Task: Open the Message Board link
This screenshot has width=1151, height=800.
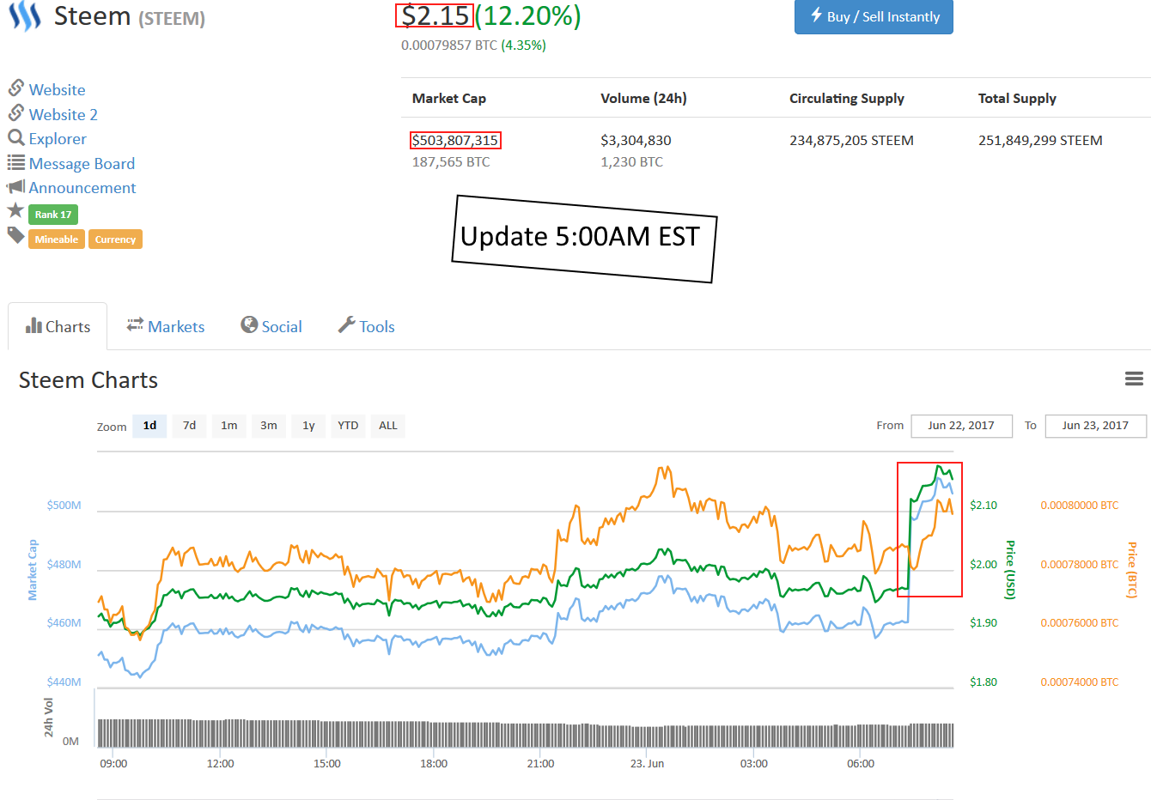Action: pos(82,163)
